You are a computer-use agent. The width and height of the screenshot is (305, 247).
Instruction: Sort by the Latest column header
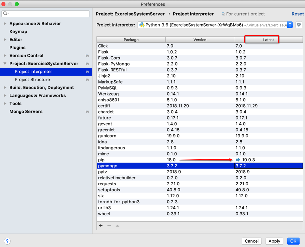click(x=268, y=40)
